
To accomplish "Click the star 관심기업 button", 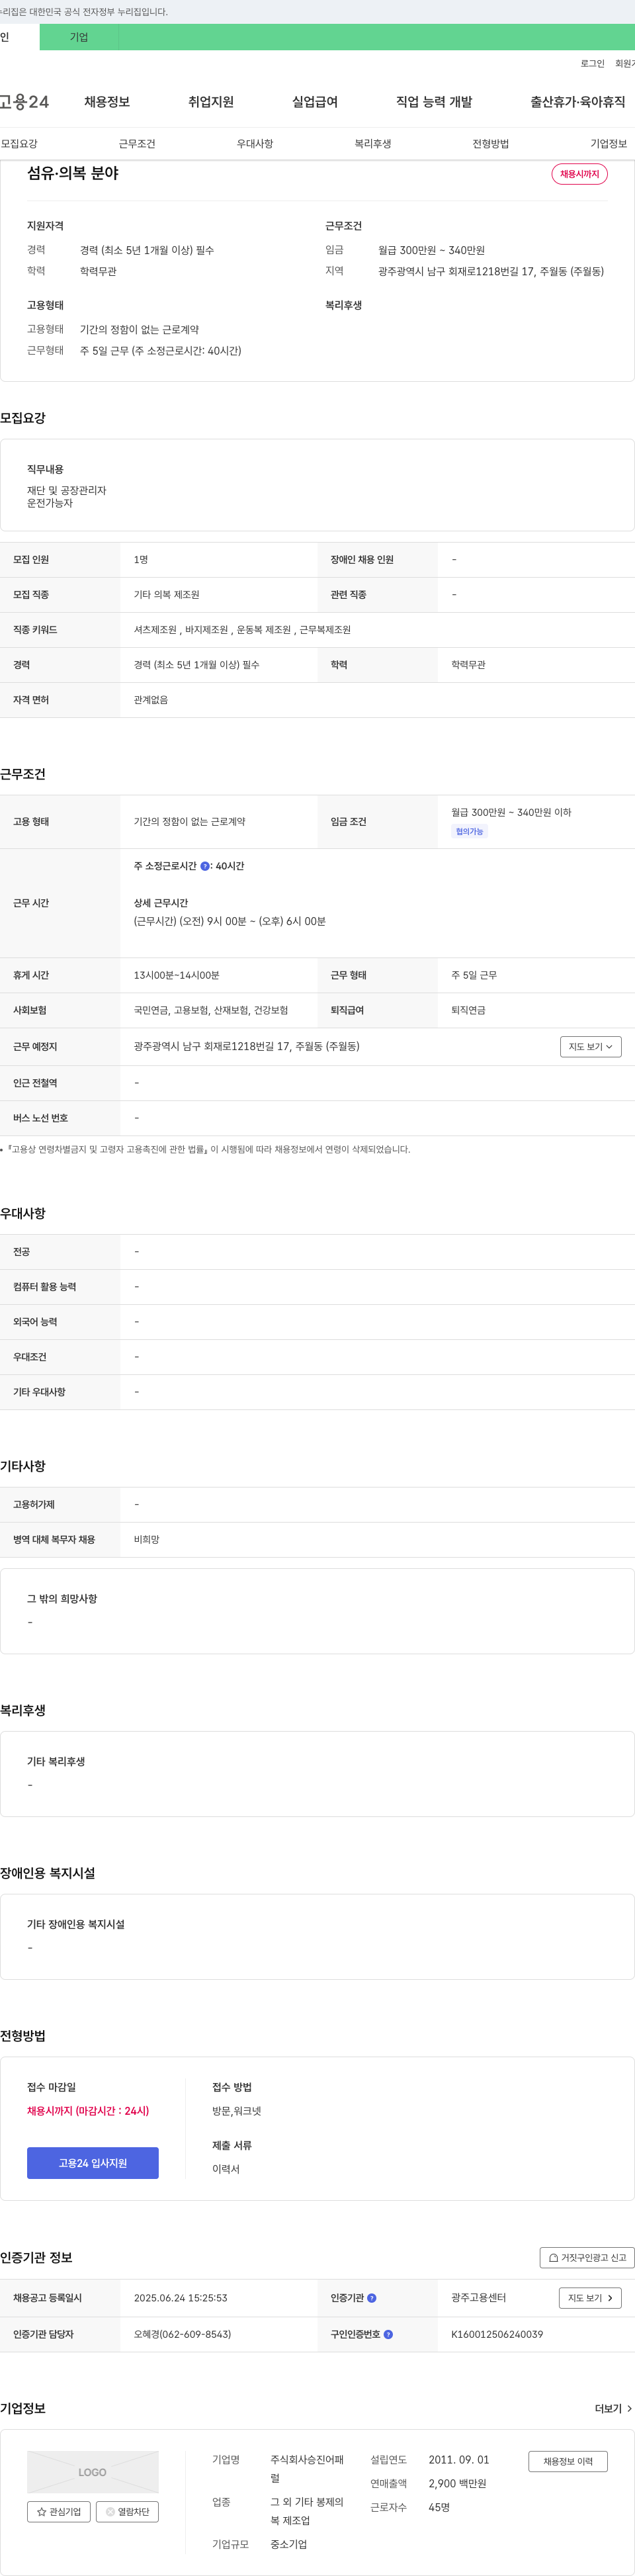I will (x=59, y=2511).
